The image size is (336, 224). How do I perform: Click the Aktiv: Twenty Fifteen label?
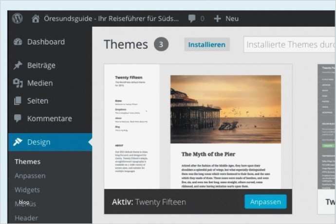click(x=149, y=202)
